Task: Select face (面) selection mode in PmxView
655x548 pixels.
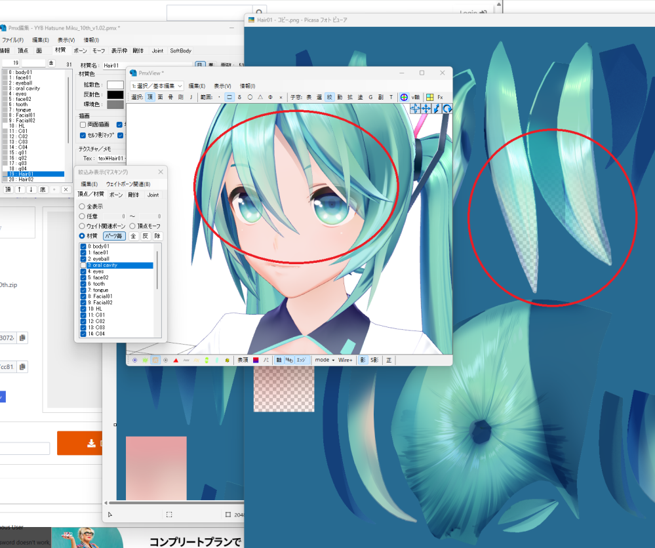Action: click(160, 97)
